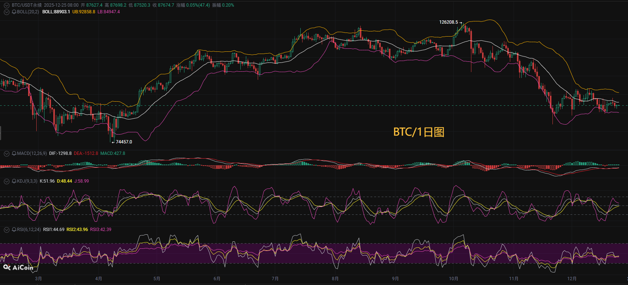
Task: Toggle the RSI panel circle chevron
Action: (6, 230)
